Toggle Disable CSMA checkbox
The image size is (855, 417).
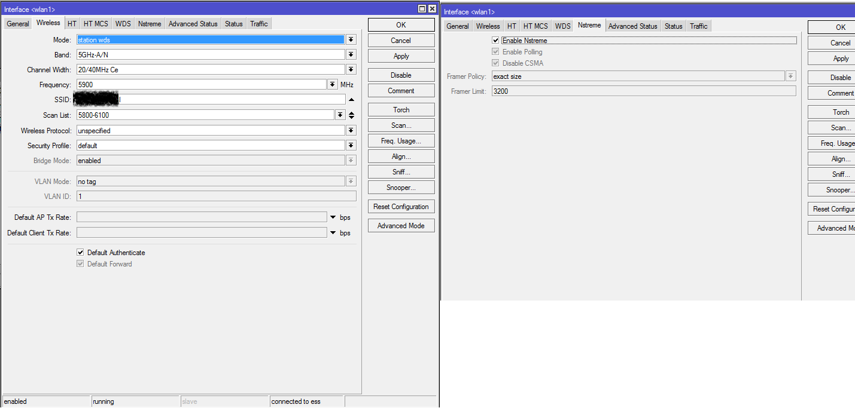pyautogui.click(x=495, y=63)
